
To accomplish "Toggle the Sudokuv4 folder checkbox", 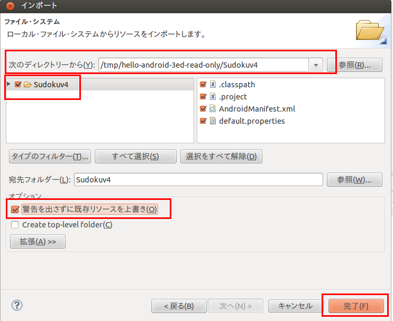I will [18, 84].
